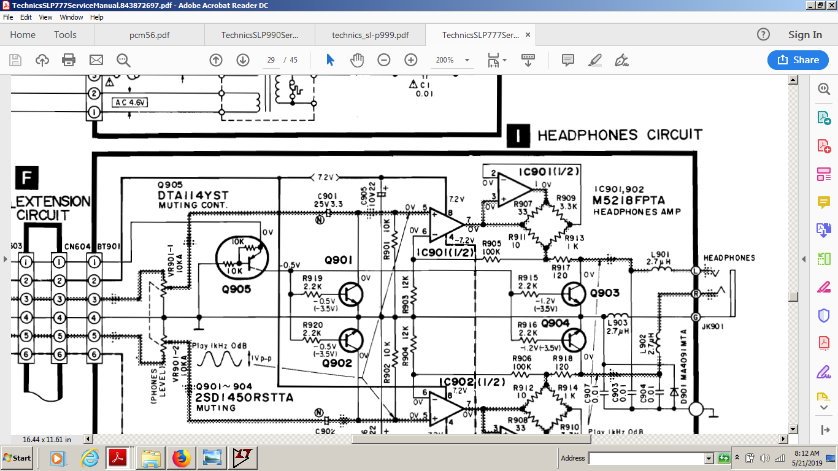
Task: Click the vertical scrollbar thumb
Action: [x=793, y=297]
